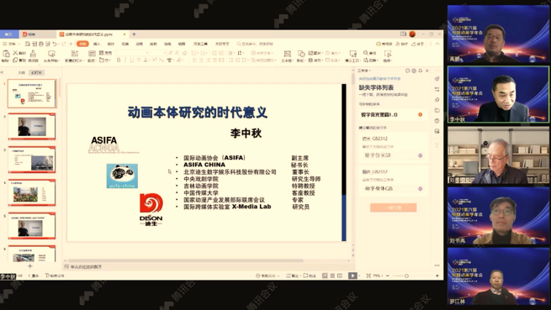
Task: Switch to reading view in status bar
Action: [340, 276]
